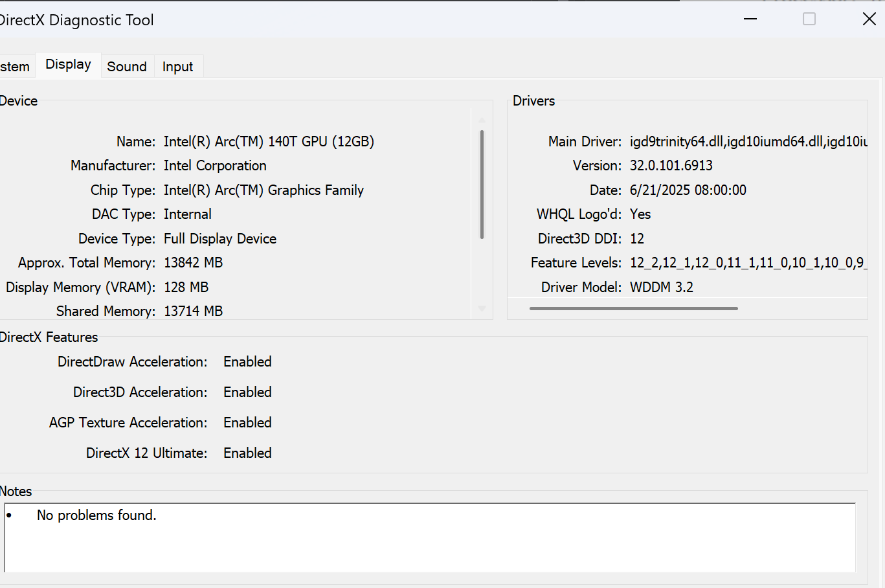Click the 'Display Memory (VRAM):' label
The height and width of the screenshot is (588, 885).
[80, 288]
